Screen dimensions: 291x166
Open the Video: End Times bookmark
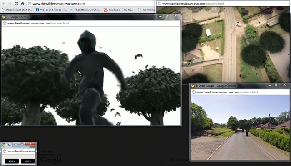51,10
